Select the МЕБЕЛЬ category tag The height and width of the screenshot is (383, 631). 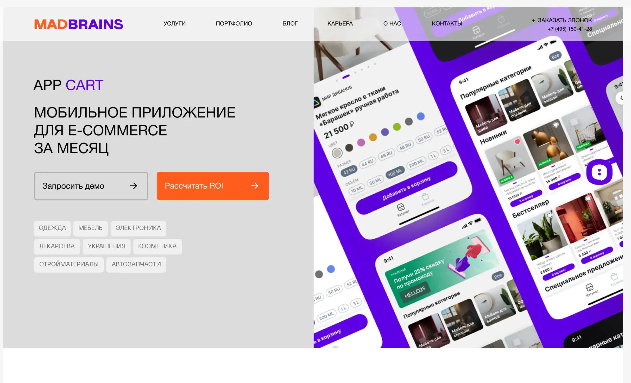click(x=91, y=228)
